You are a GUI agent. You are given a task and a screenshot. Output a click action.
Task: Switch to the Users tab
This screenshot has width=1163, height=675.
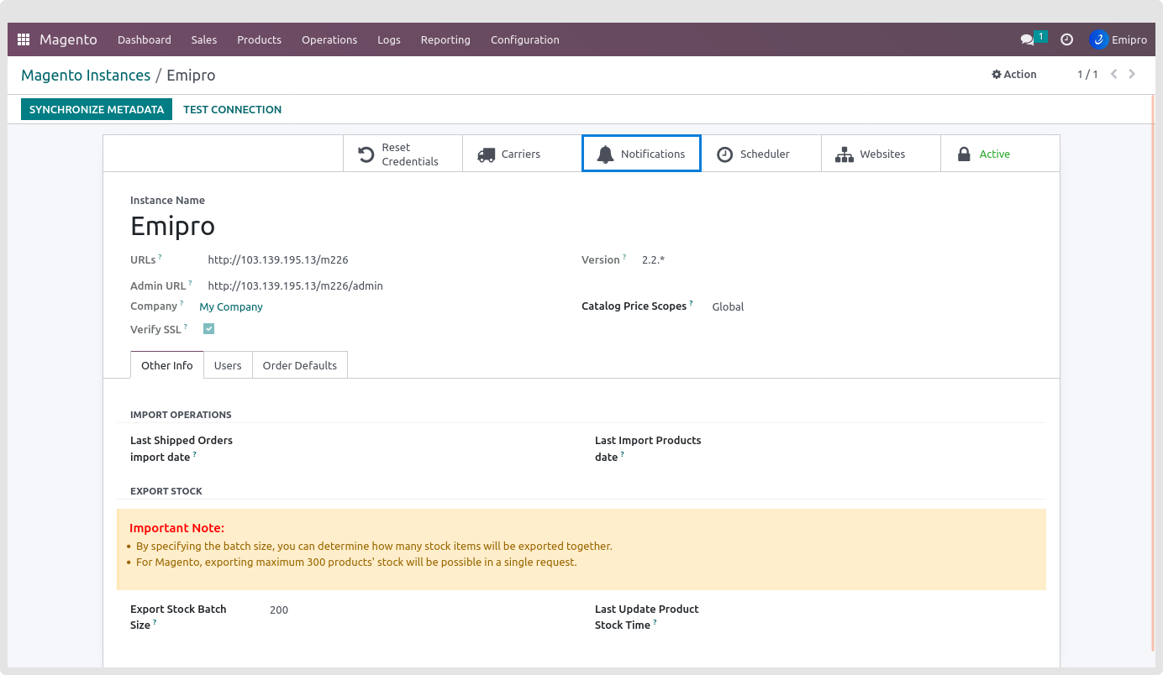[x=228, y=365]
